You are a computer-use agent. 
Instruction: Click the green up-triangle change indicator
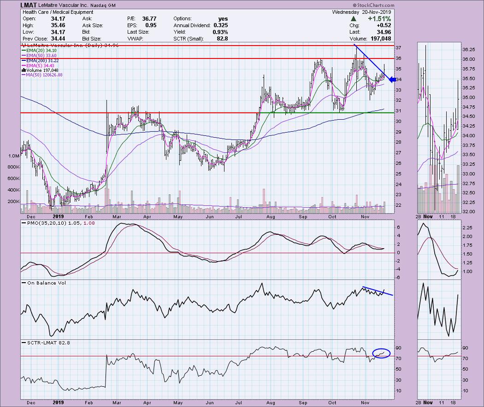pos(354,19)
